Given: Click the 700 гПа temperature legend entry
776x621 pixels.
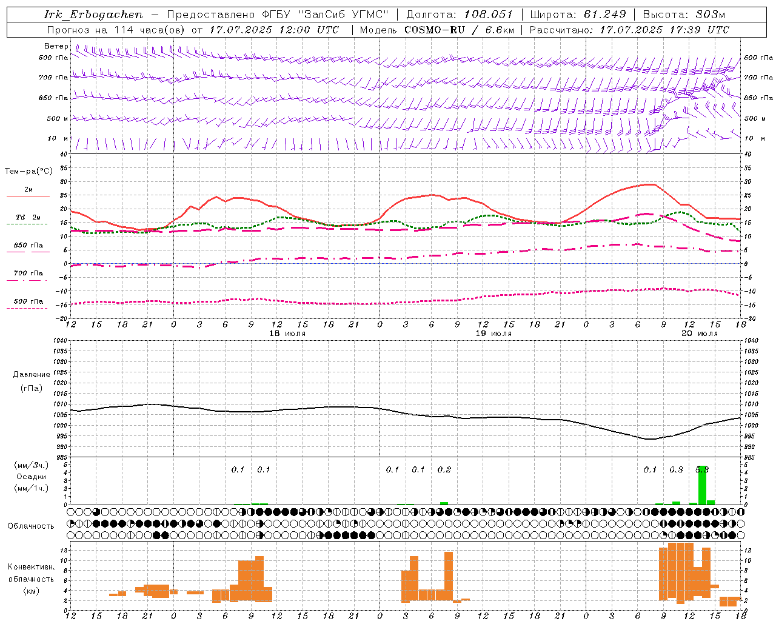Looking at the screenshot, I should pyautogui.click(x=28, y=274).
